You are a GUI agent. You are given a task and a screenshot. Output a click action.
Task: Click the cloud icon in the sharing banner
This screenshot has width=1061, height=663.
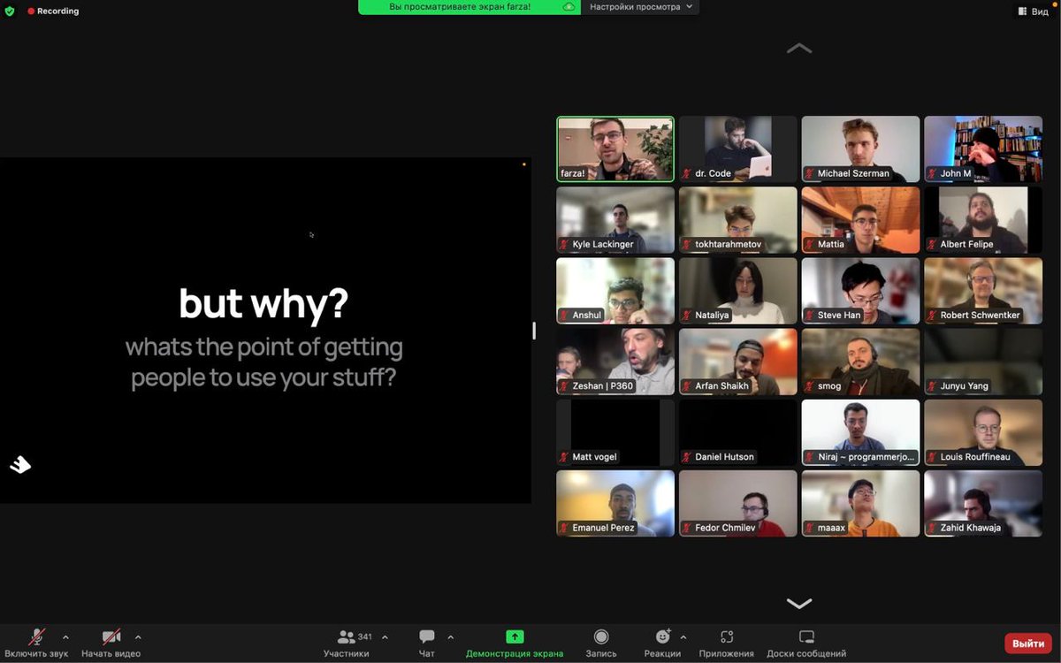click(569, 7)
